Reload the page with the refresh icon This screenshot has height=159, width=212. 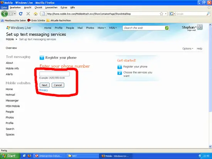21,13
